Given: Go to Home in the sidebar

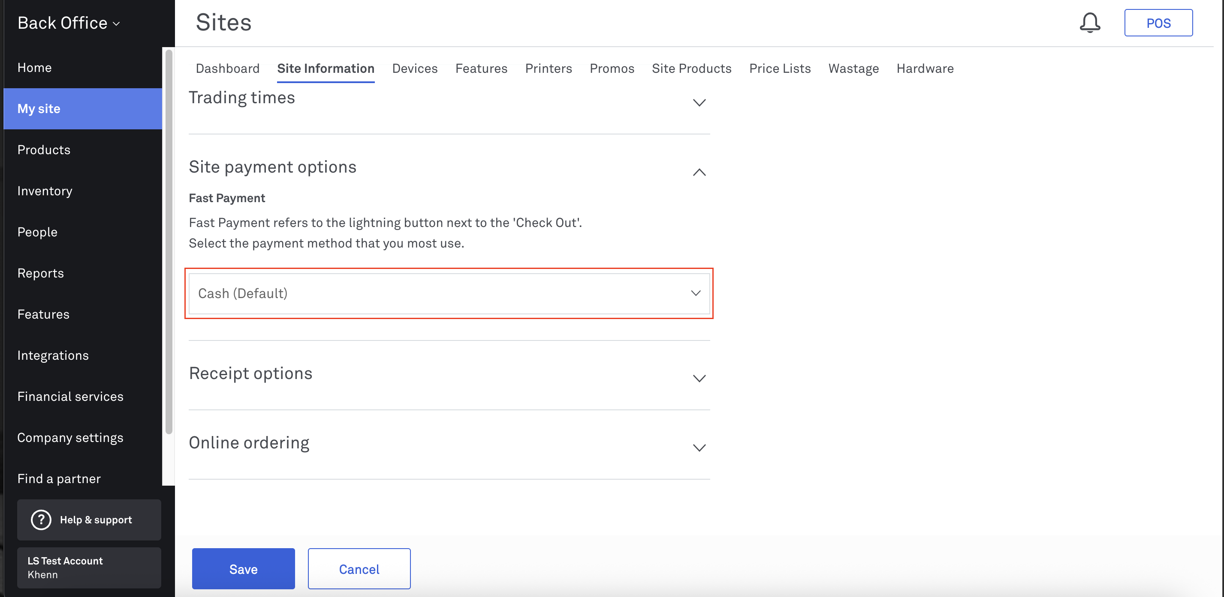Looking at the screenshot, I should coord(83,67).
